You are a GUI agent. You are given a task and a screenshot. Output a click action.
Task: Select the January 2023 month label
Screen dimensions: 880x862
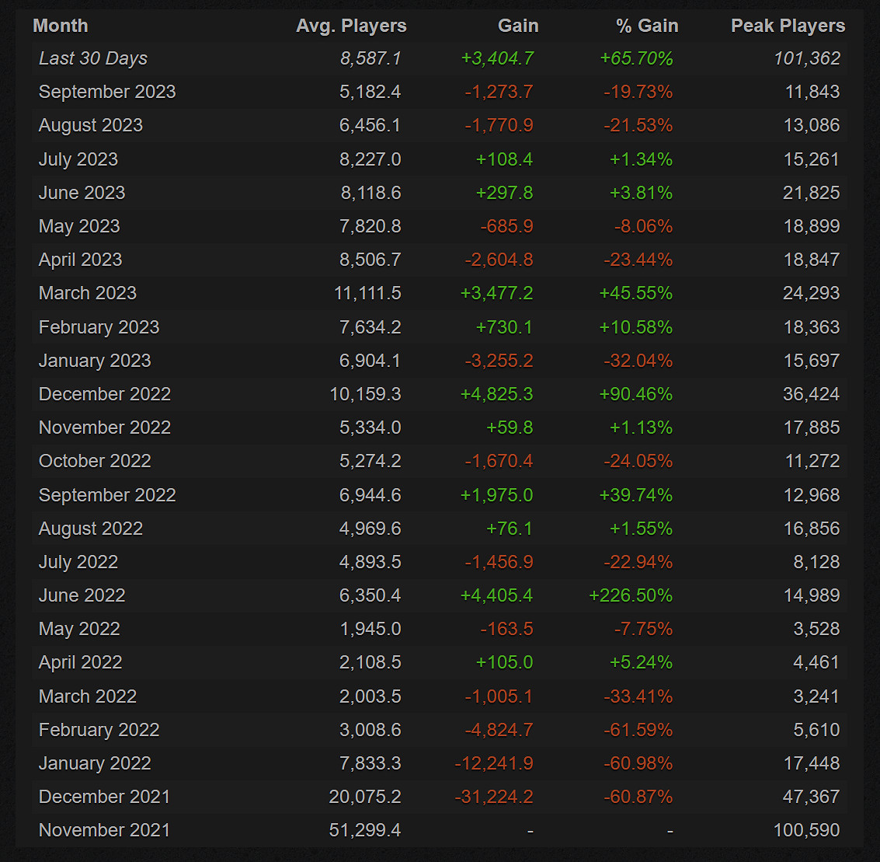pyautogui.click(x=95, y=361)
